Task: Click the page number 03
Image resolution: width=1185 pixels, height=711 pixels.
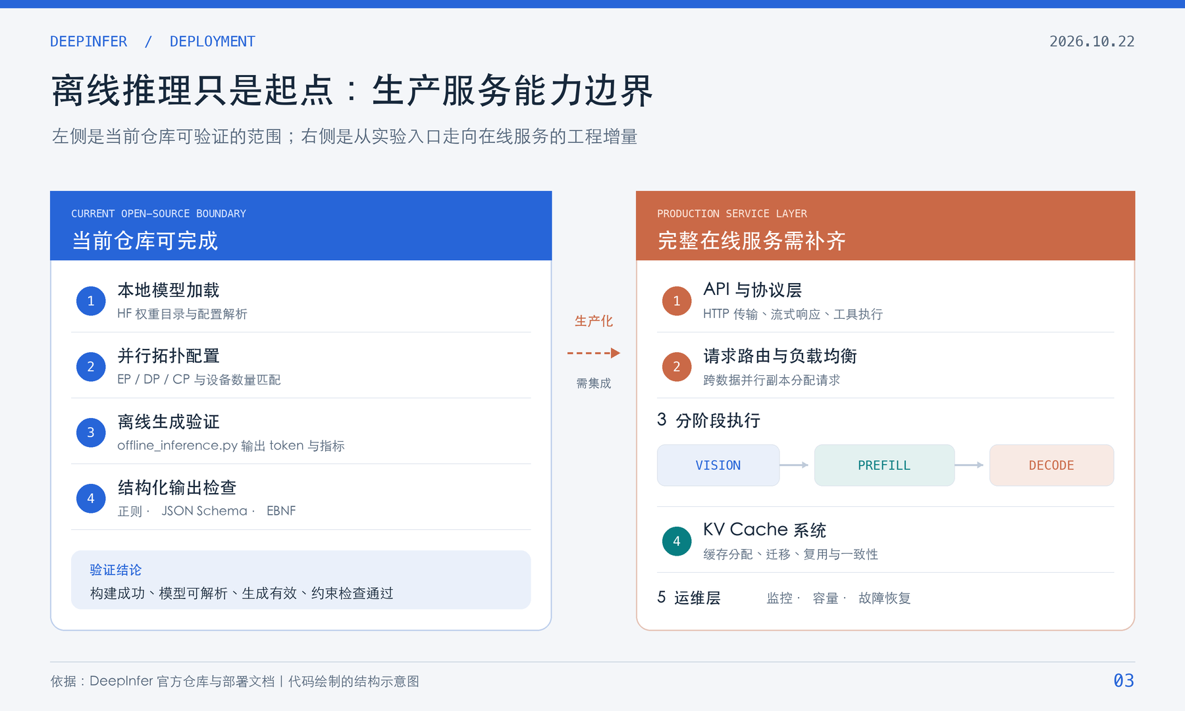Action: pos(1124,681)
